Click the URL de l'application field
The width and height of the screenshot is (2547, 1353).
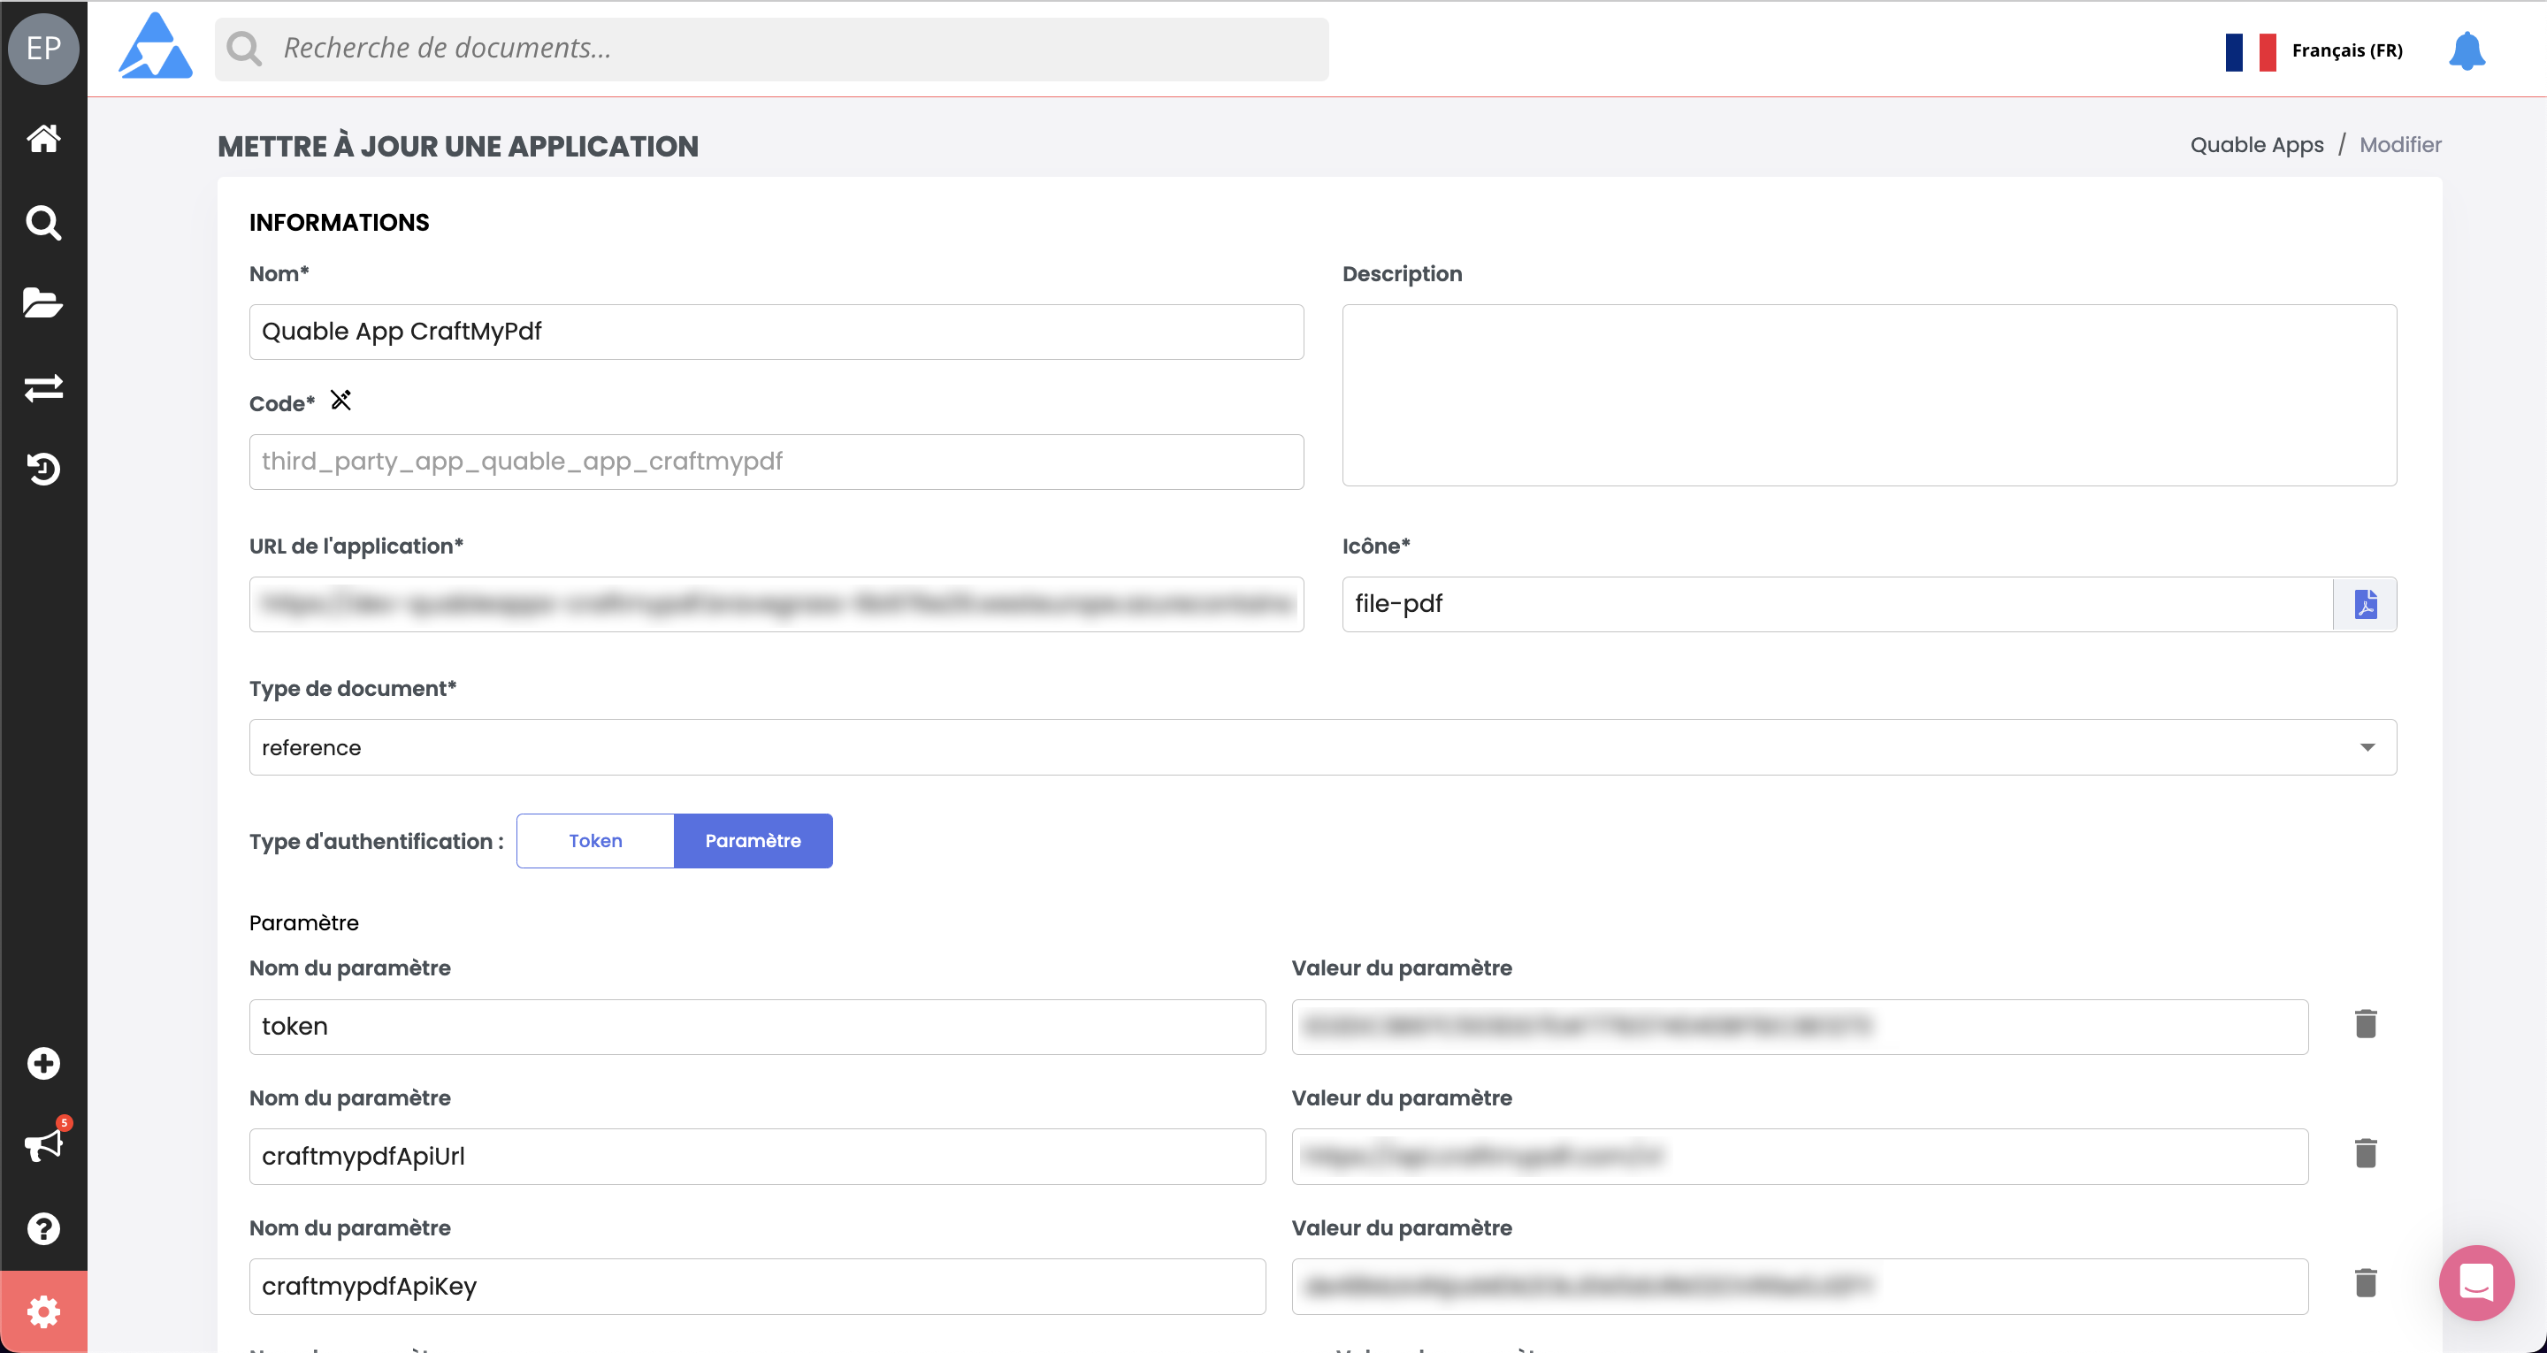(776, 603)
